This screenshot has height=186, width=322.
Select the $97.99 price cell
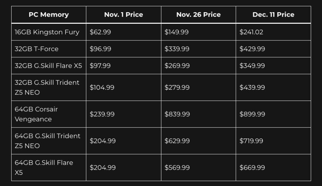[x=100, y=66]
